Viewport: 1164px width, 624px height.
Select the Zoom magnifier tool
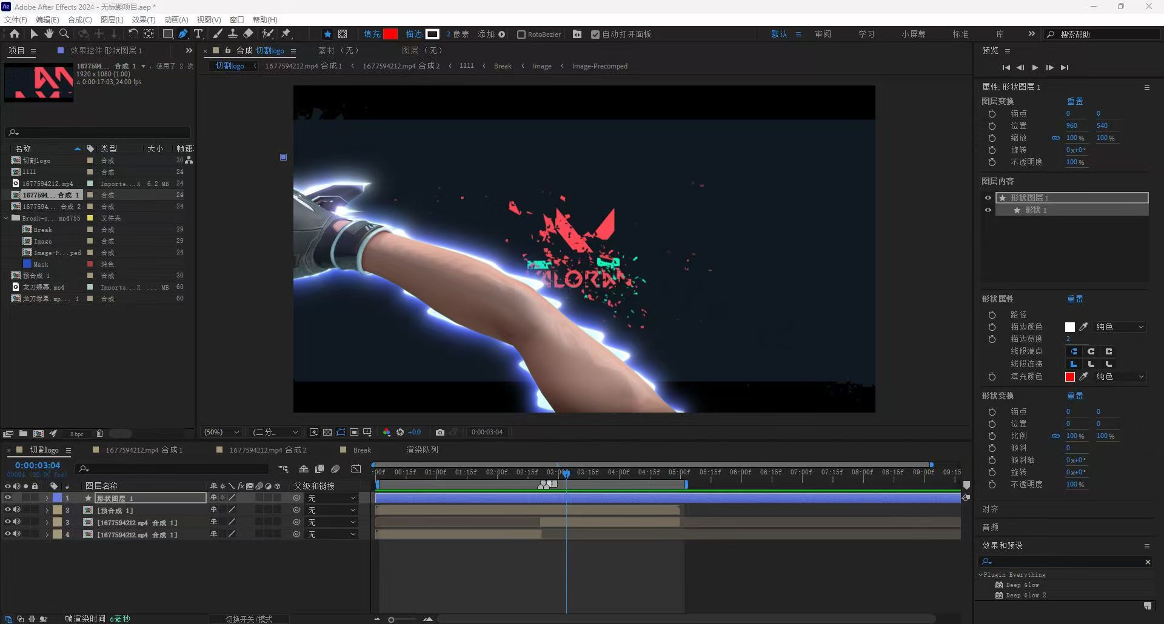click(x=64, y=34)
